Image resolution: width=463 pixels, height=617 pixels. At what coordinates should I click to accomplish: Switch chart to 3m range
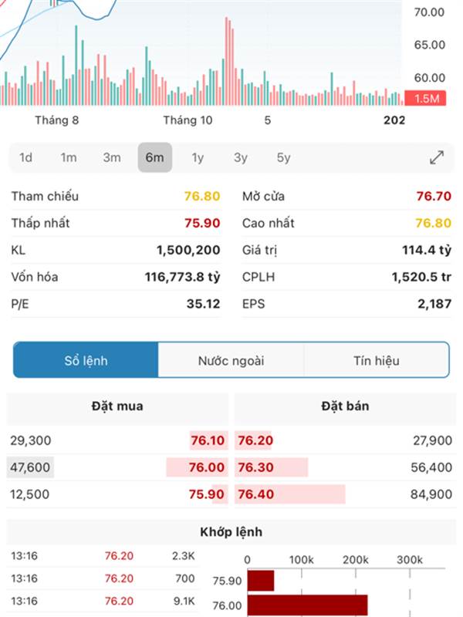(112, 157)
